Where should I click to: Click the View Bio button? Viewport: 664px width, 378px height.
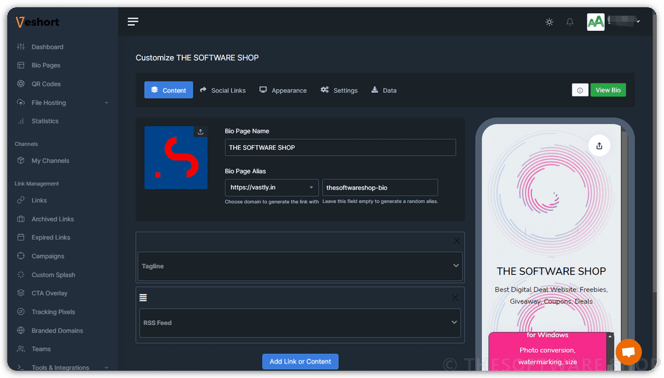[608, 90]
